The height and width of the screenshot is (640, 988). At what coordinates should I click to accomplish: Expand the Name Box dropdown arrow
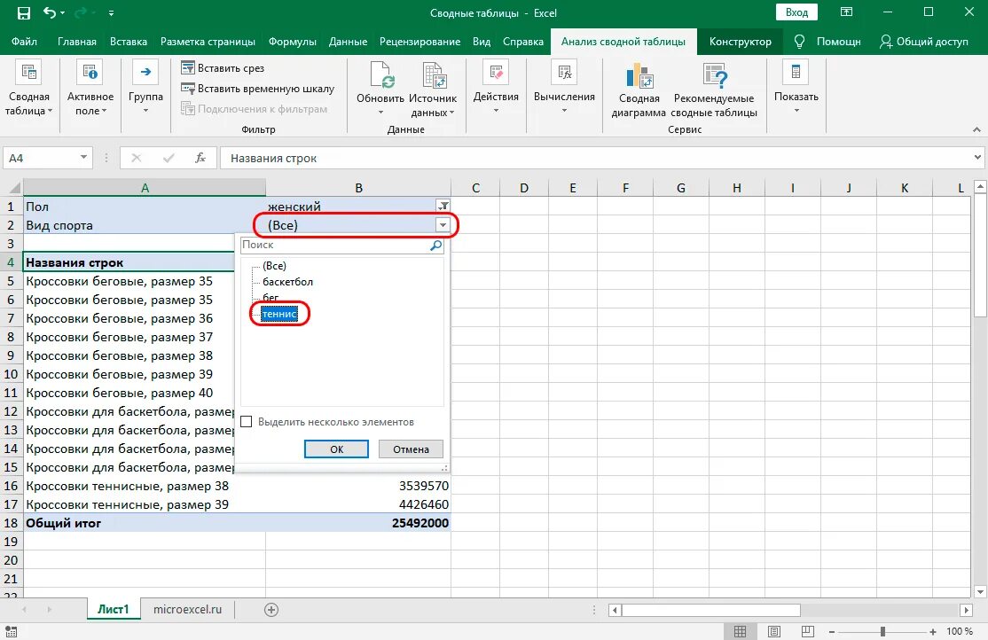point(83,158)
